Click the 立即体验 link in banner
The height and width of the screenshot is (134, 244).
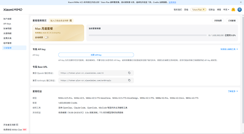click(173, 2)
